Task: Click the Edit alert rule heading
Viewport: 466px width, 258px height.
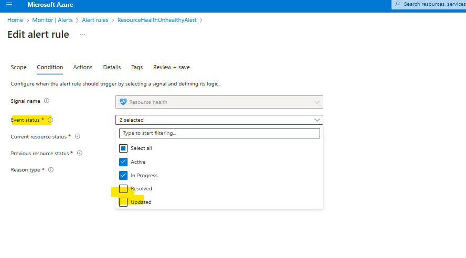Action: (x=38, y=35)
